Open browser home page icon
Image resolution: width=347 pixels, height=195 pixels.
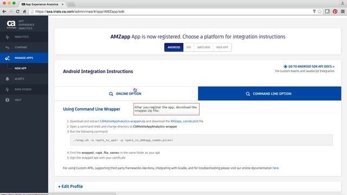click(x=24, y=11)
